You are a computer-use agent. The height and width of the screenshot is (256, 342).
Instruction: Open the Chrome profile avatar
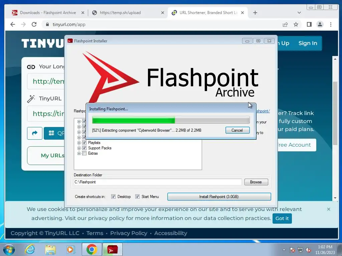[x=320, y=24]
